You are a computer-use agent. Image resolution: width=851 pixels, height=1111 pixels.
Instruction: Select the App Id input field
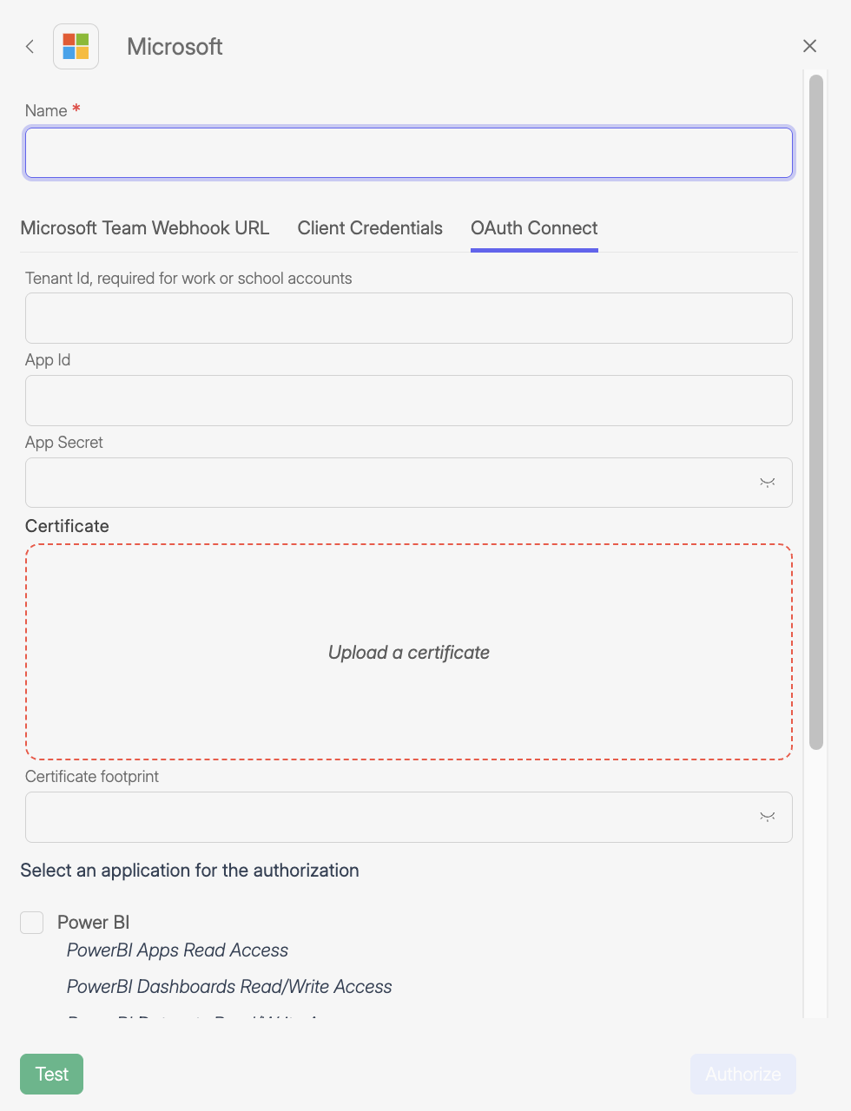tap(409, 400)
